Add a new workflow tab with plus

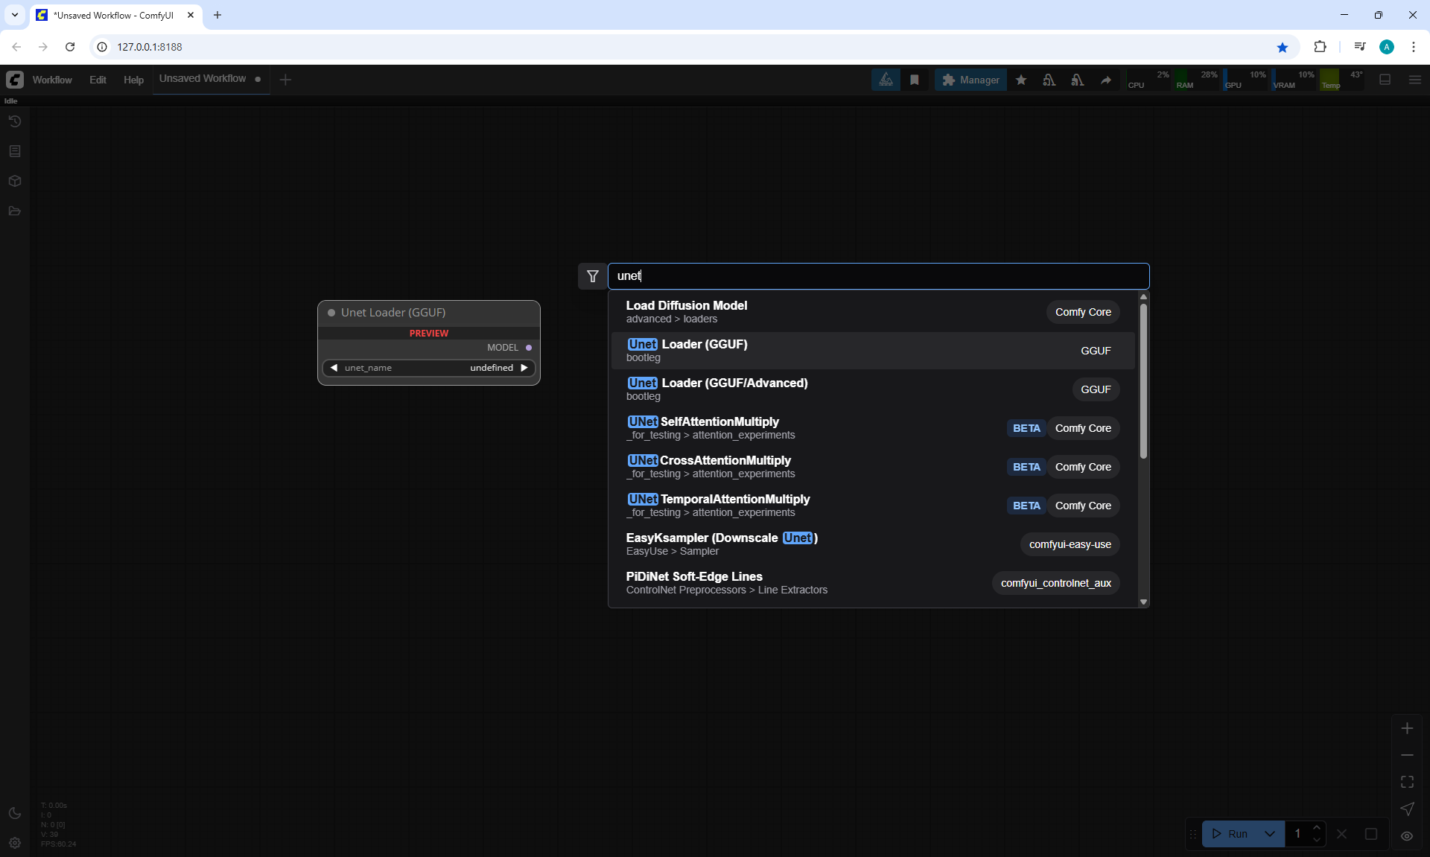coord(285,80)
